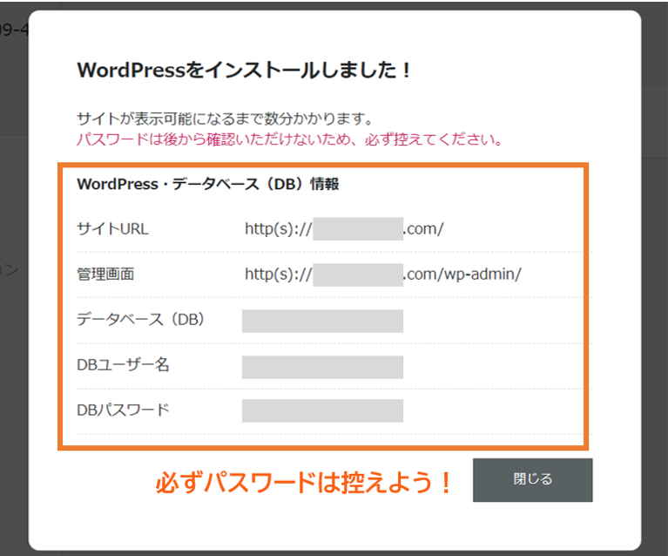Viewport: 668px width, 556px height.
Task: Click the WordPressをインストールしました！ heading
Action: (x=244, y=71)
